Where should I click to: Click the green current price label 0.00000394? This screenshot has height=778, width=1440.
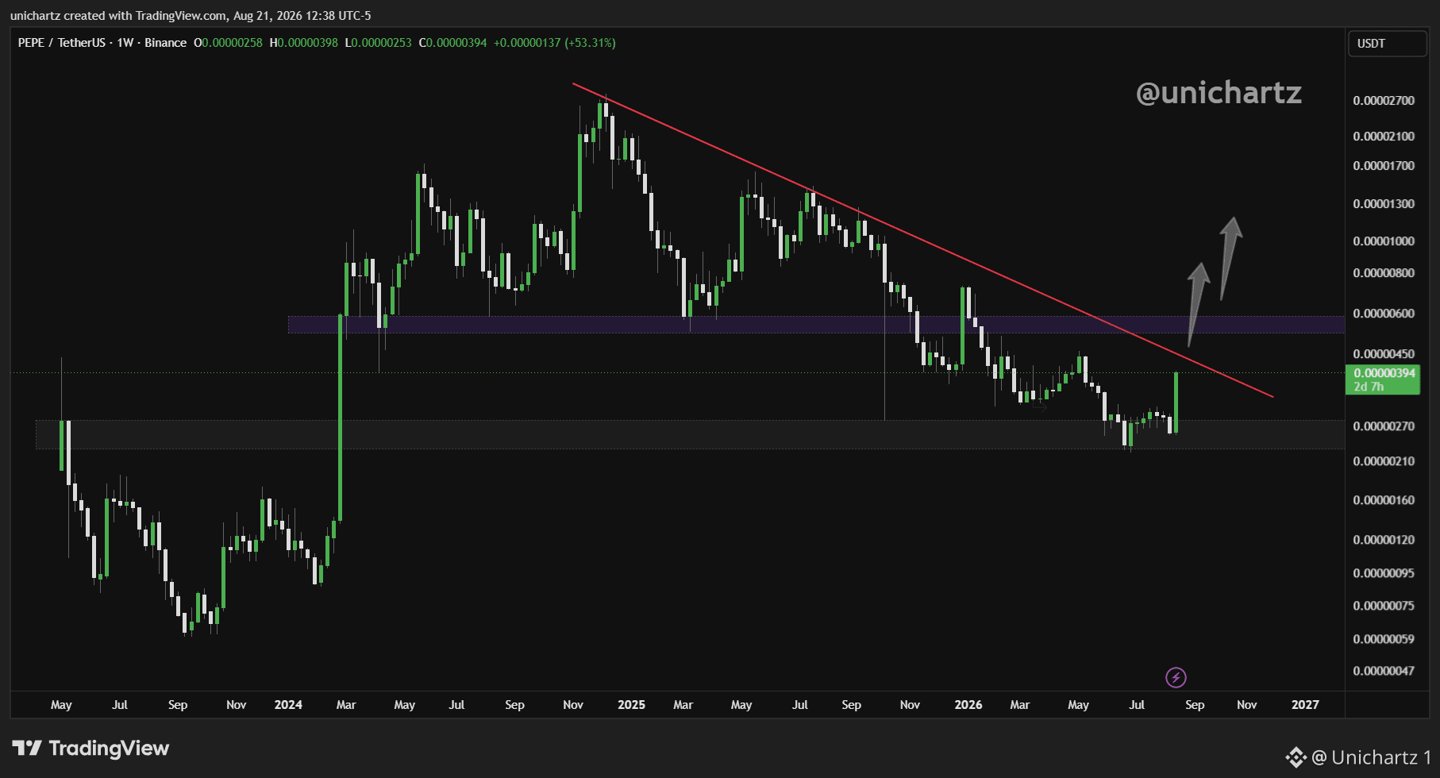pos(1383,379)
